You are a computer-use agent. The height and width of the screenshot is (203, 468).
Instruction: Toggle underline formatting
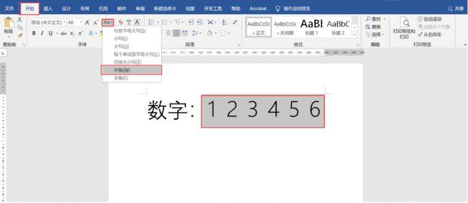50,33
